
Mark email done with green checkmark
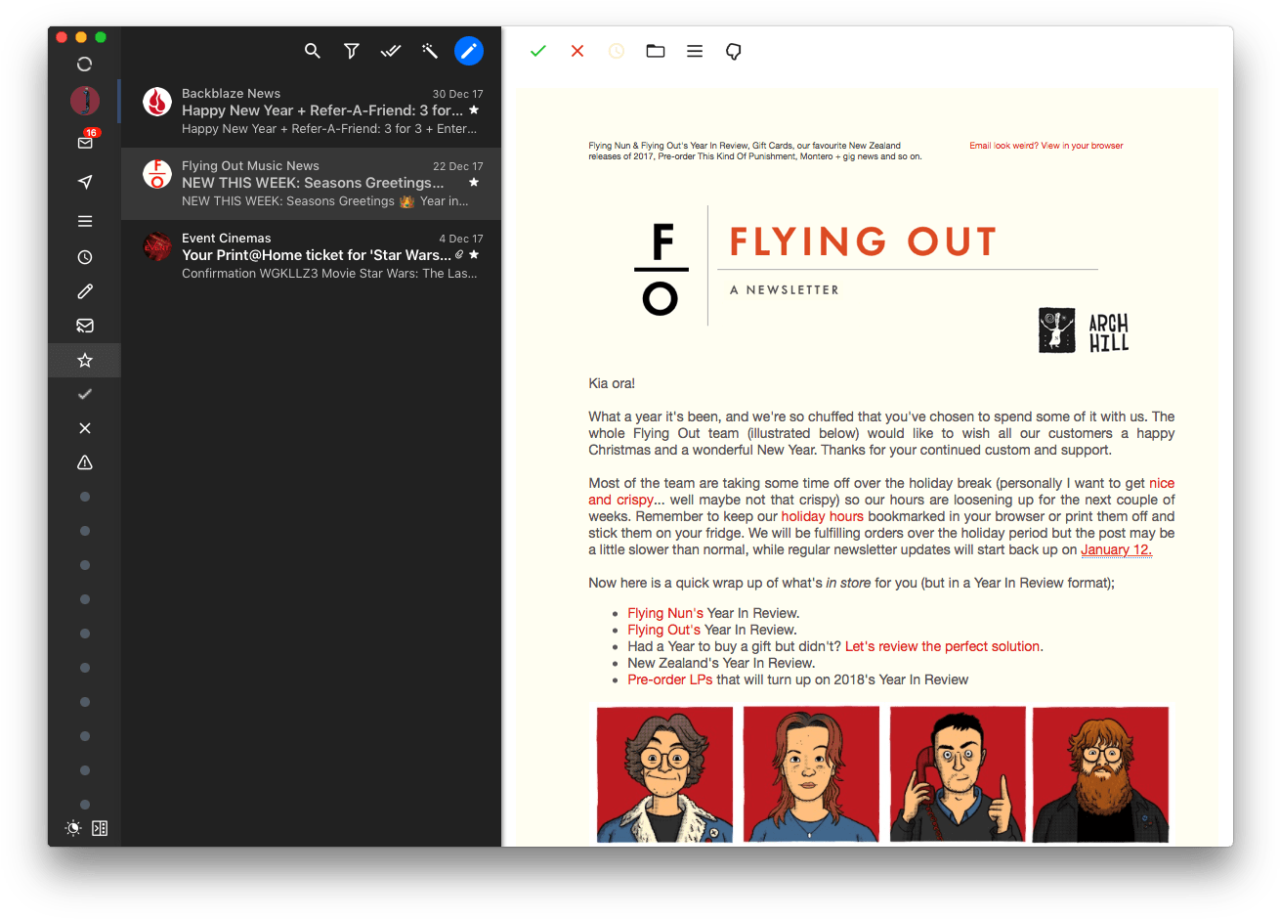point(538,51)
